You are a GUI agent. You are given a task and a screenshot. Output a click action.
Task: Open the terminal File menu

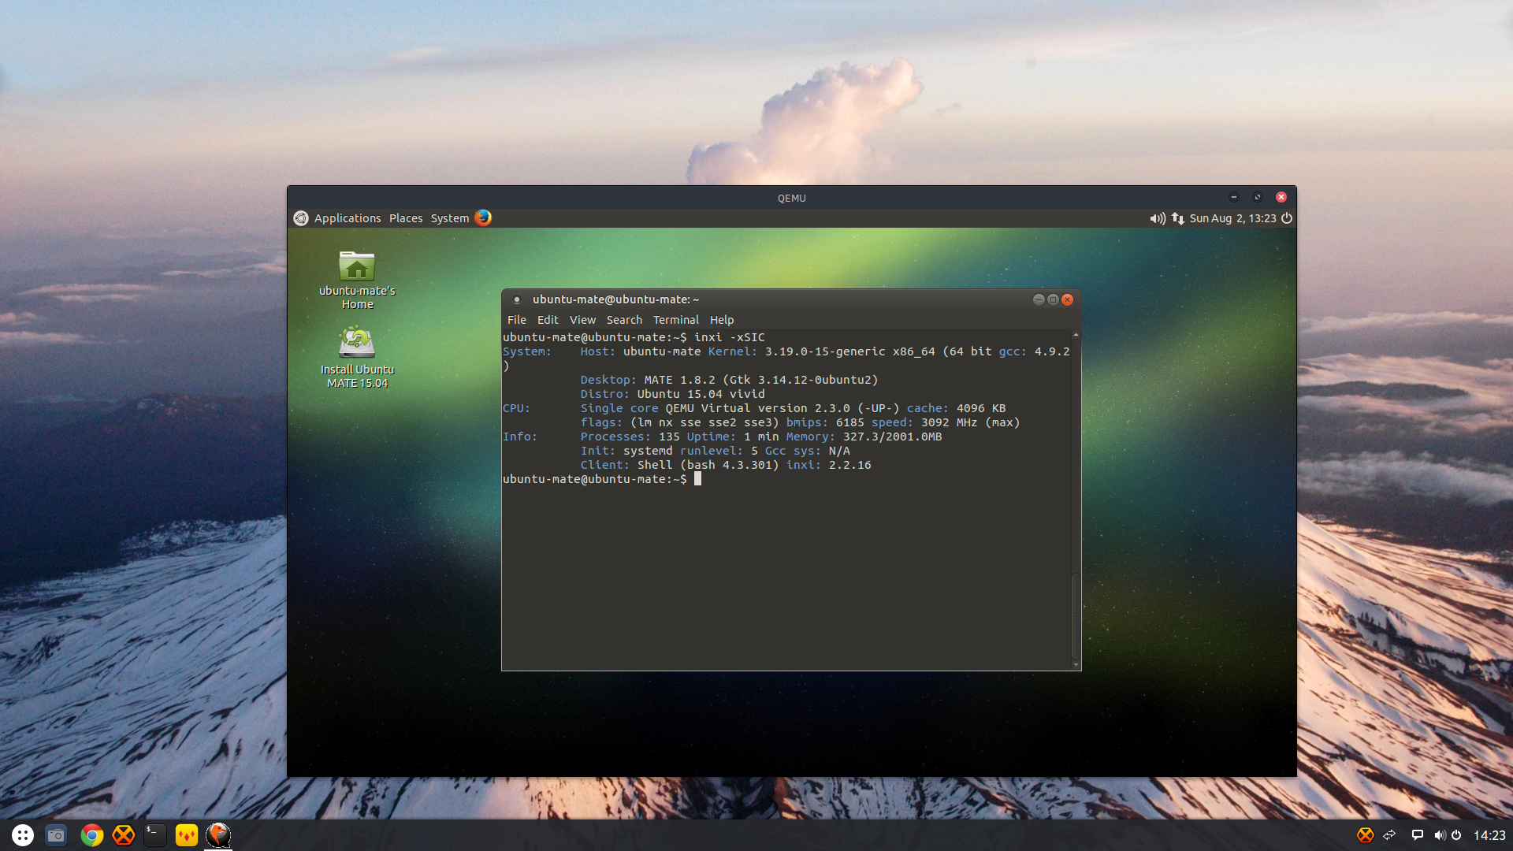tap(517, 320)
